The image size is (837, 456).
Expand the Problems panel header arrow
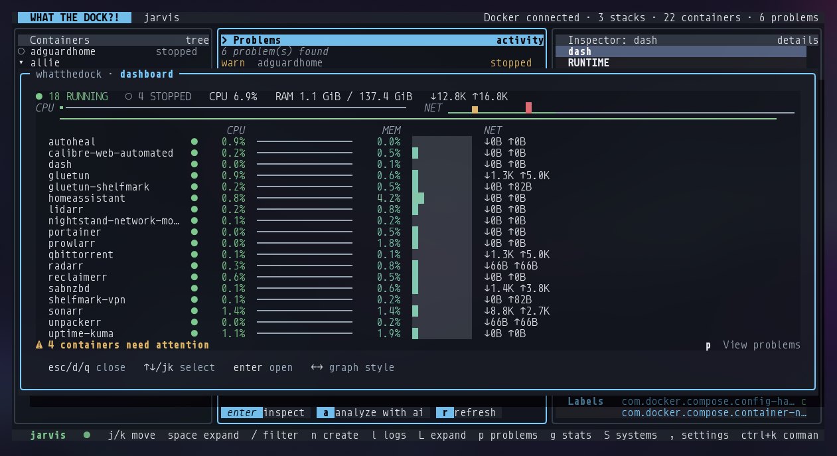click(x=225, y=40)
